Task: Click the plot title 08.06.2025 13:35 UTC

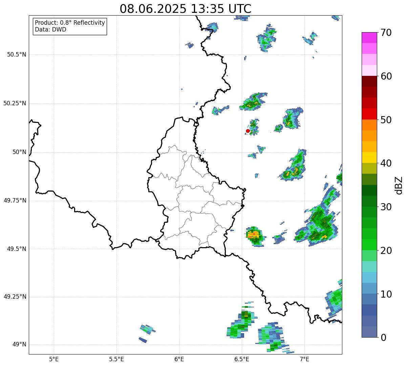Action: [186, 9]
